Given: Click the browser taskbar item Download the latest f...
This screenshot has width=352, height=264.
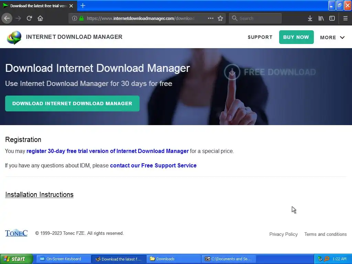Looking at the screenshot, I should point(119,259).
